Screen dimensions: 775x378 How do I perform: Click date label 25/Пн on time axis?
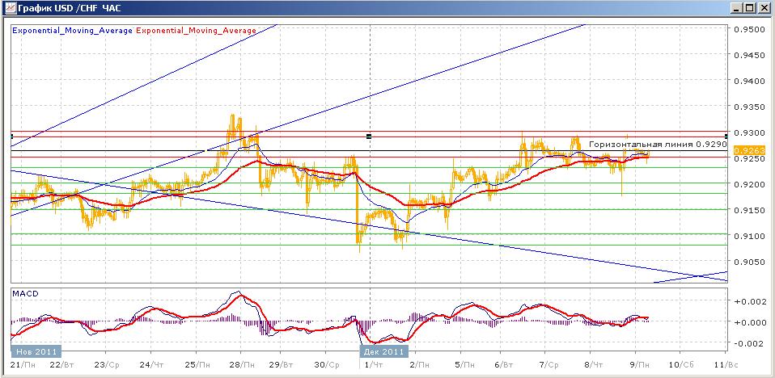tap(197, 364)
